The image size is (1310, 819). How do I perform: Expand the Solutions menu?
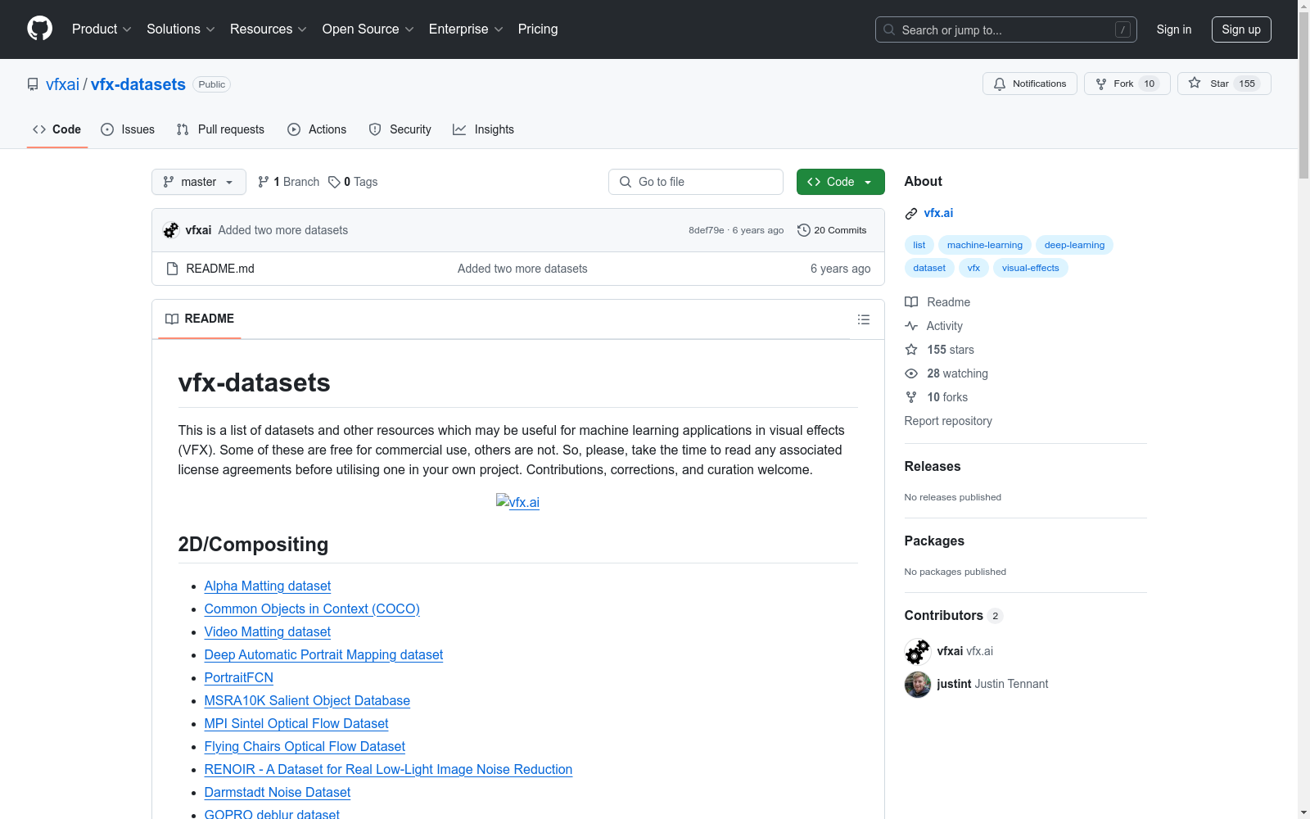pos(181,29)
